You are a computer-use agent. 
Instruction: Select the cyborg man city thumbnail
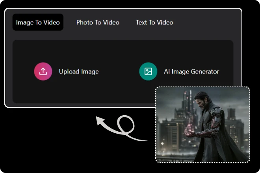pyautogui.click(x=202, y=125)
